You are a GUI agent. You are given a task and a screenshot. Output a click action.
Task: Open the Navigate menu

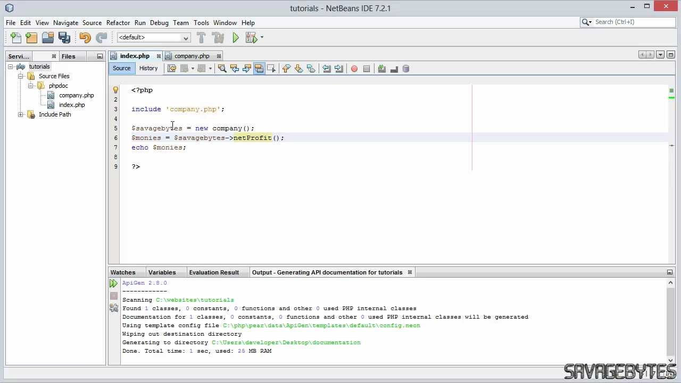tap(65, 23)
